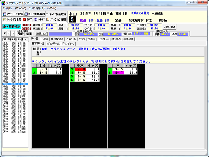Switch to the 出馬表 tab
This screenshot has height=157, width=209.
pyautogui.click(x=45, y=39)
